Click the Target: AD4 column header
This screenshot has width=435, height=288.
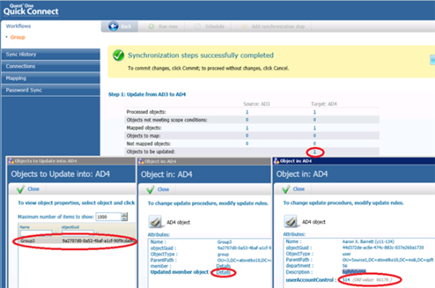pos(323,104)
